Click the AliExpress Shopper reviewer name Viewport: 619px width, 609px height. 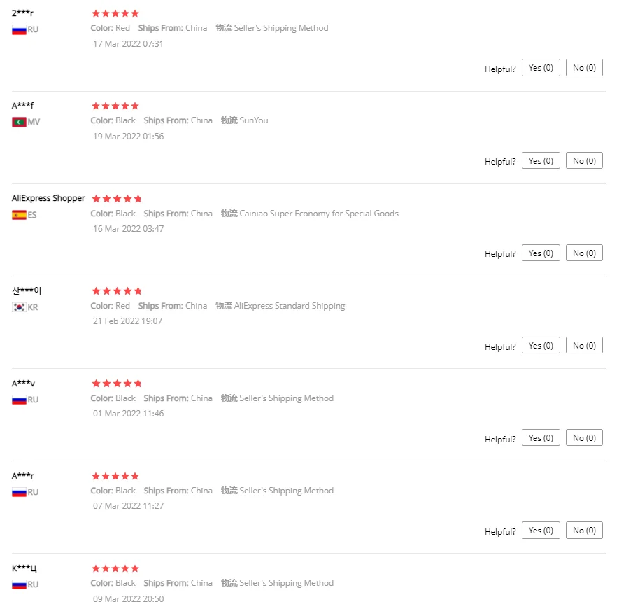(x=48, y=198)
